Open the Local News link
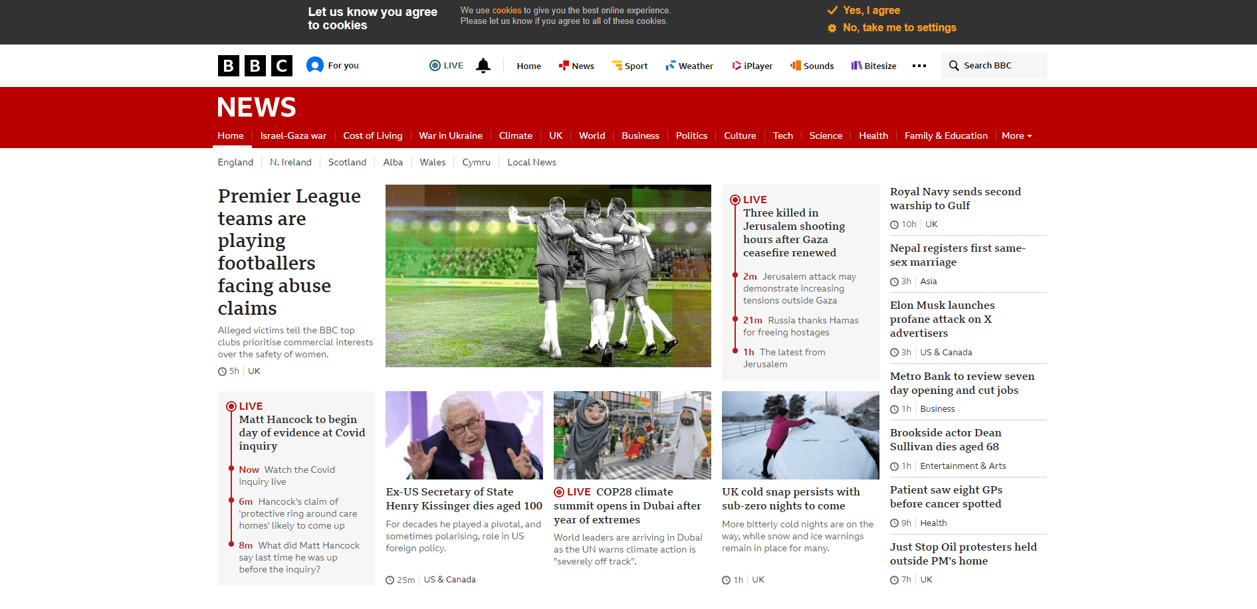 tap(532, 162)
